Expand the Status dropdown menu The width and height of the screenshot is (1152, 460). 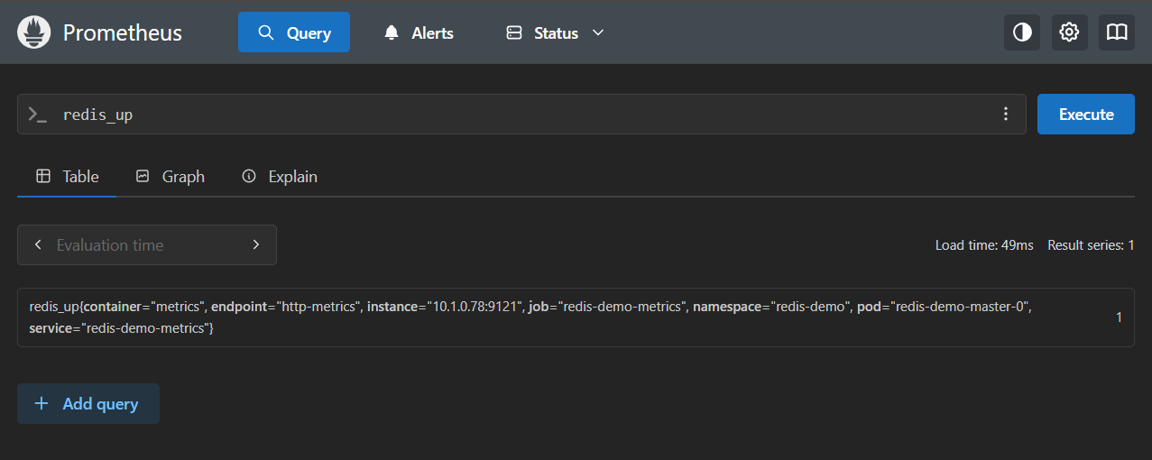[556, 32]
